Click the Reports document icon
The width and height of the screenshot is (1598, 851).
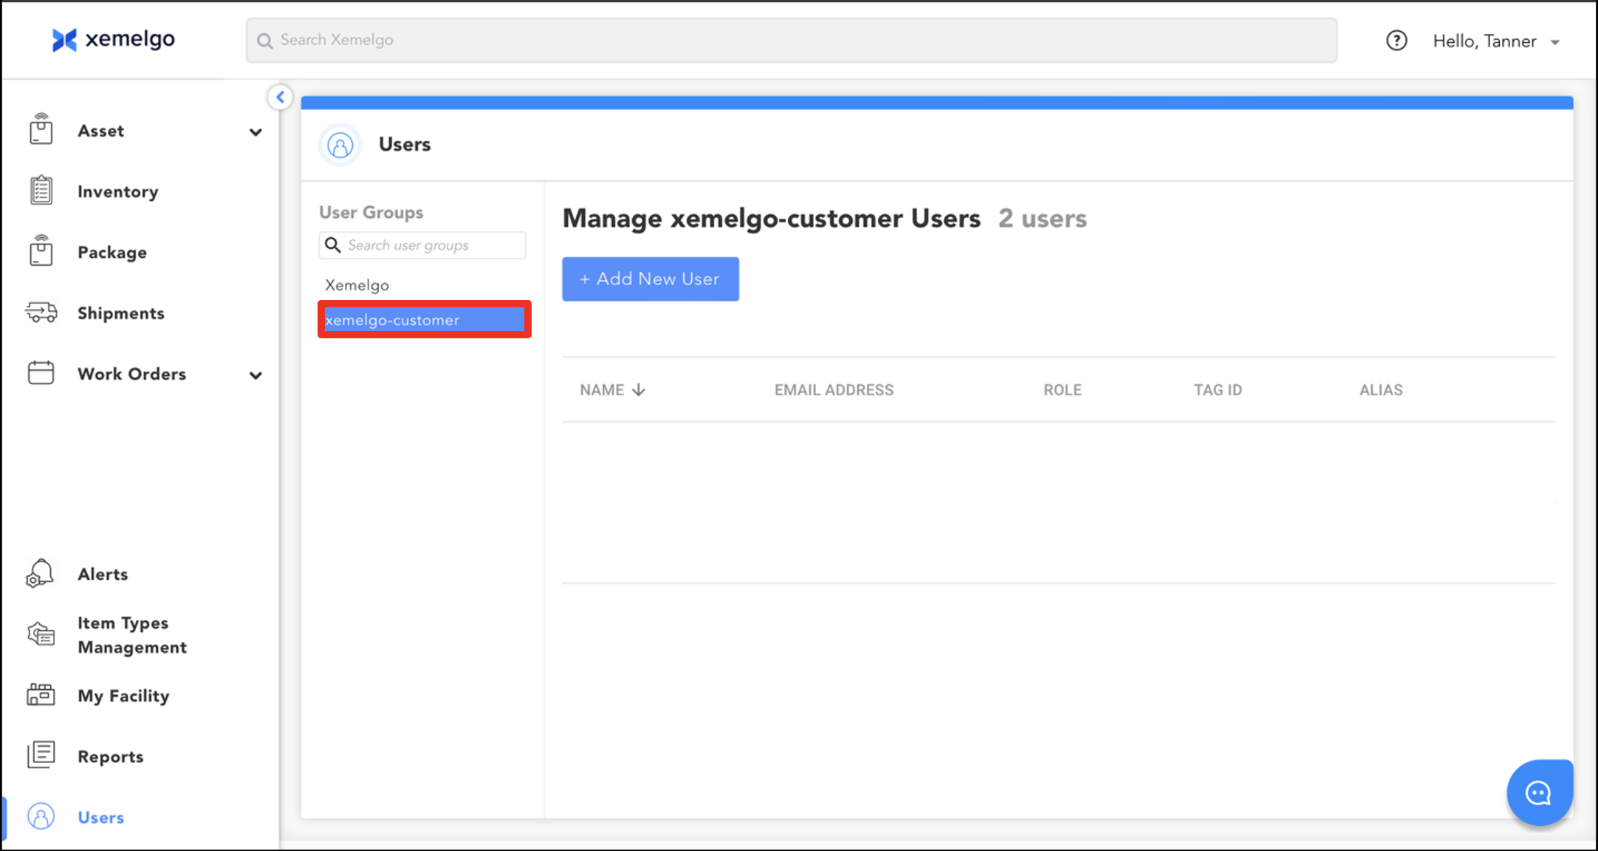tap(41, 755)
